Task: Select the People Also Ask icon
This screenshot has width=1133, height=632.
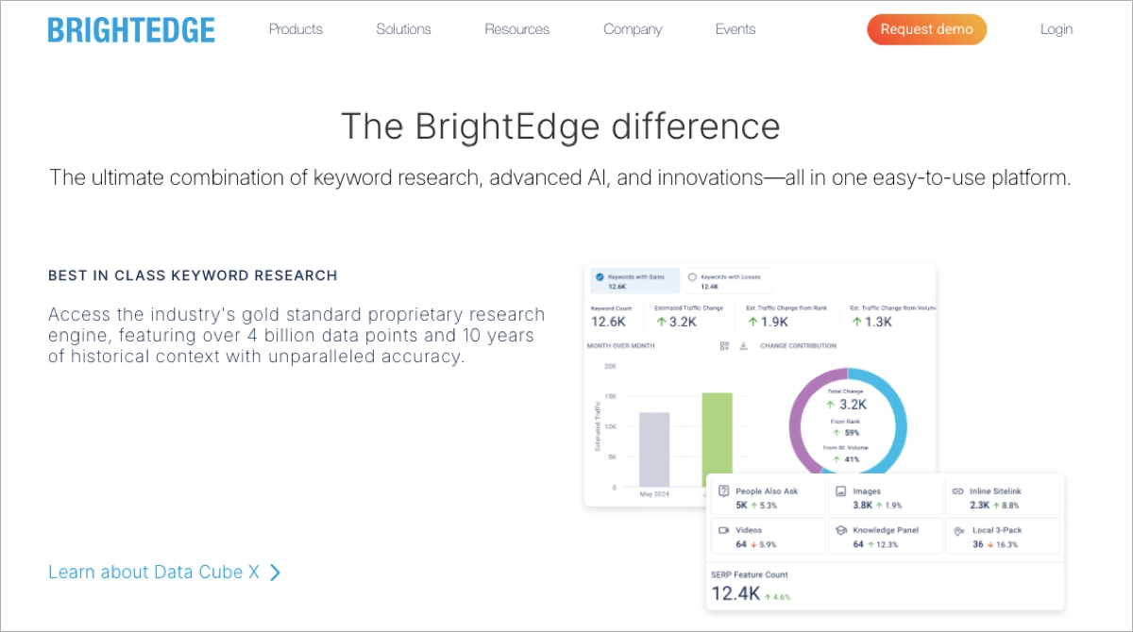Action: (x=724, y=491)
